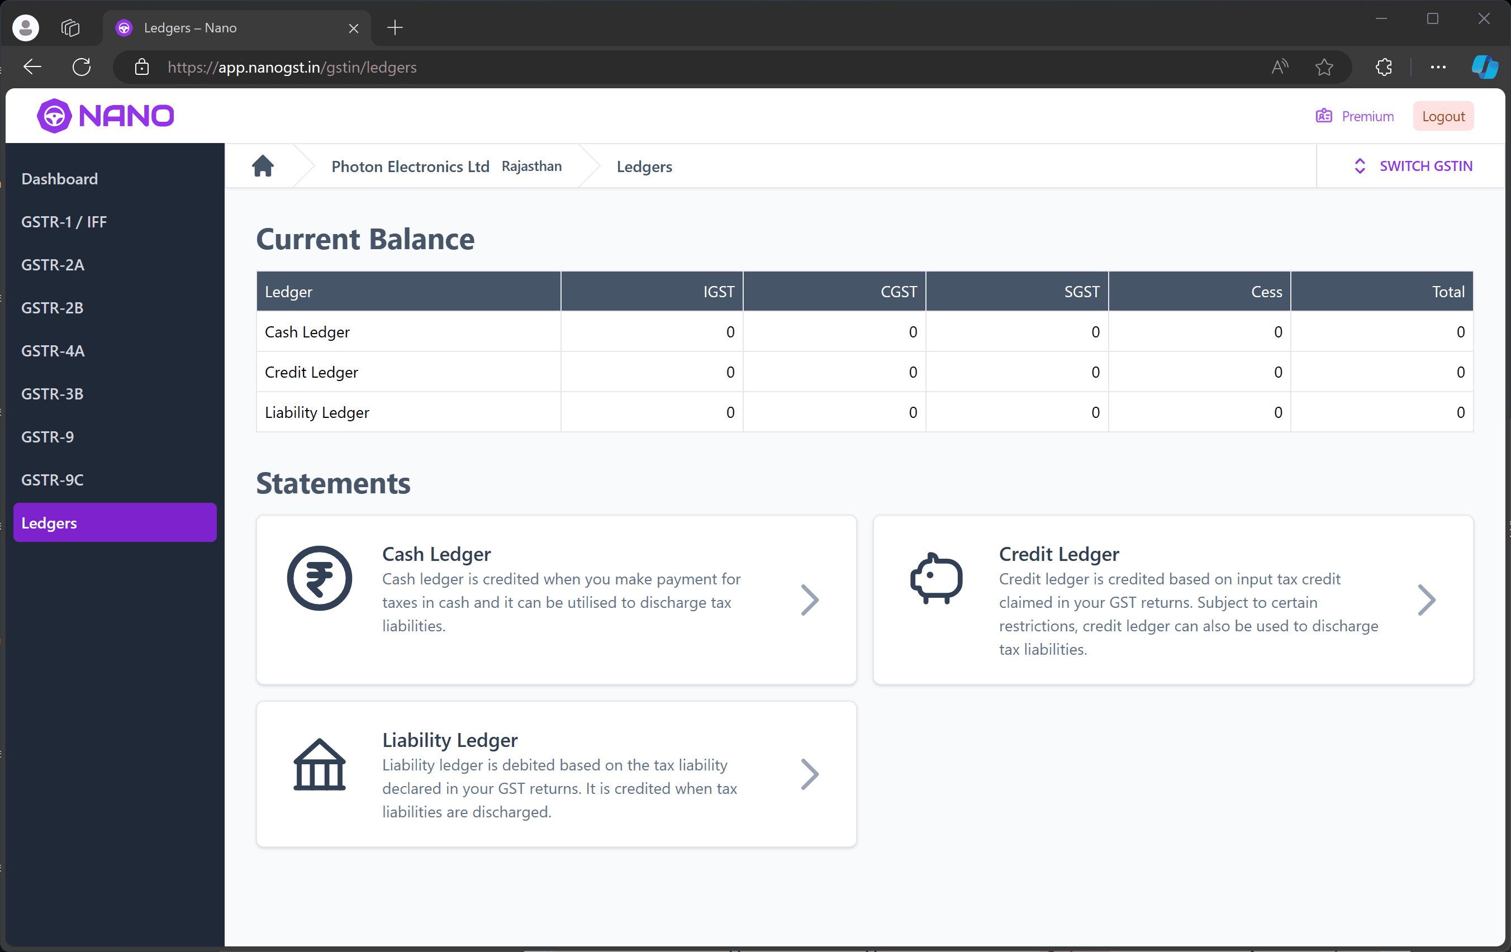
Task: Click the Logout button
Action: [1444, 116]
